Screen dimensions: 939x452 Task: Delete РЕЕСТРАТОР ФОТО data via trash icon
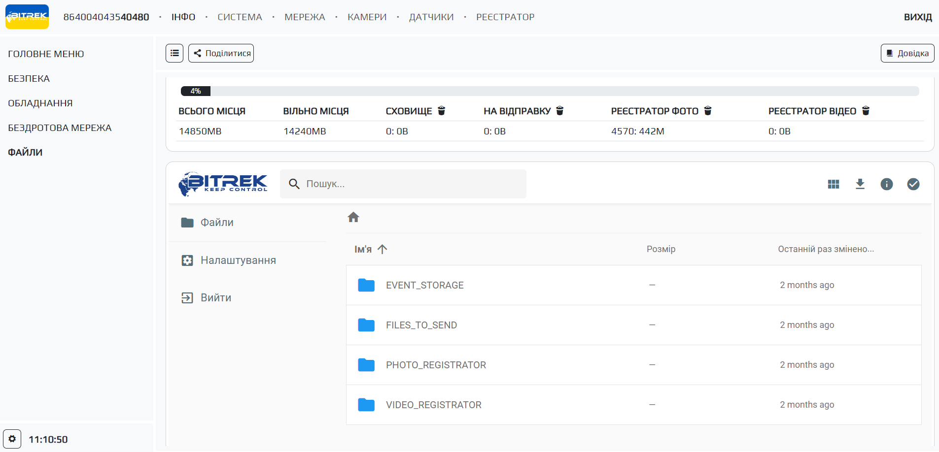708,111
